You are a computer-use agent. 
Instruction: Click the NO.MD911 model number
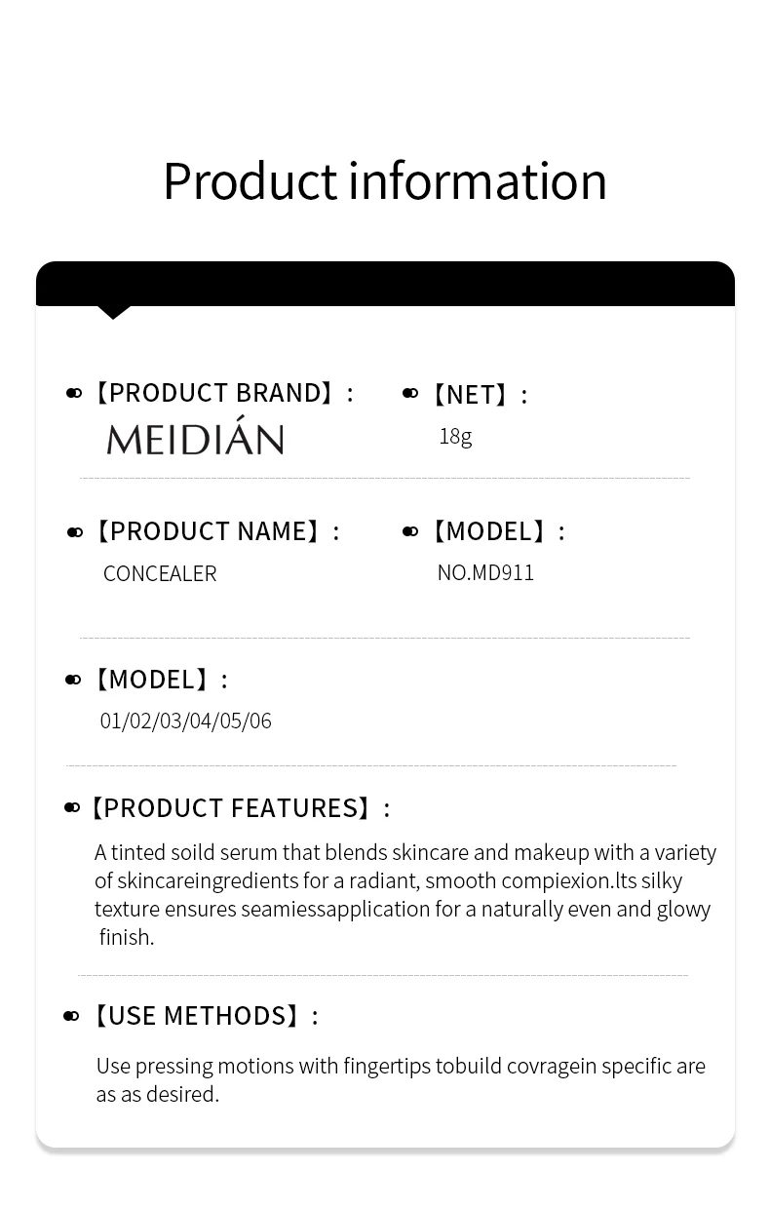485,572
